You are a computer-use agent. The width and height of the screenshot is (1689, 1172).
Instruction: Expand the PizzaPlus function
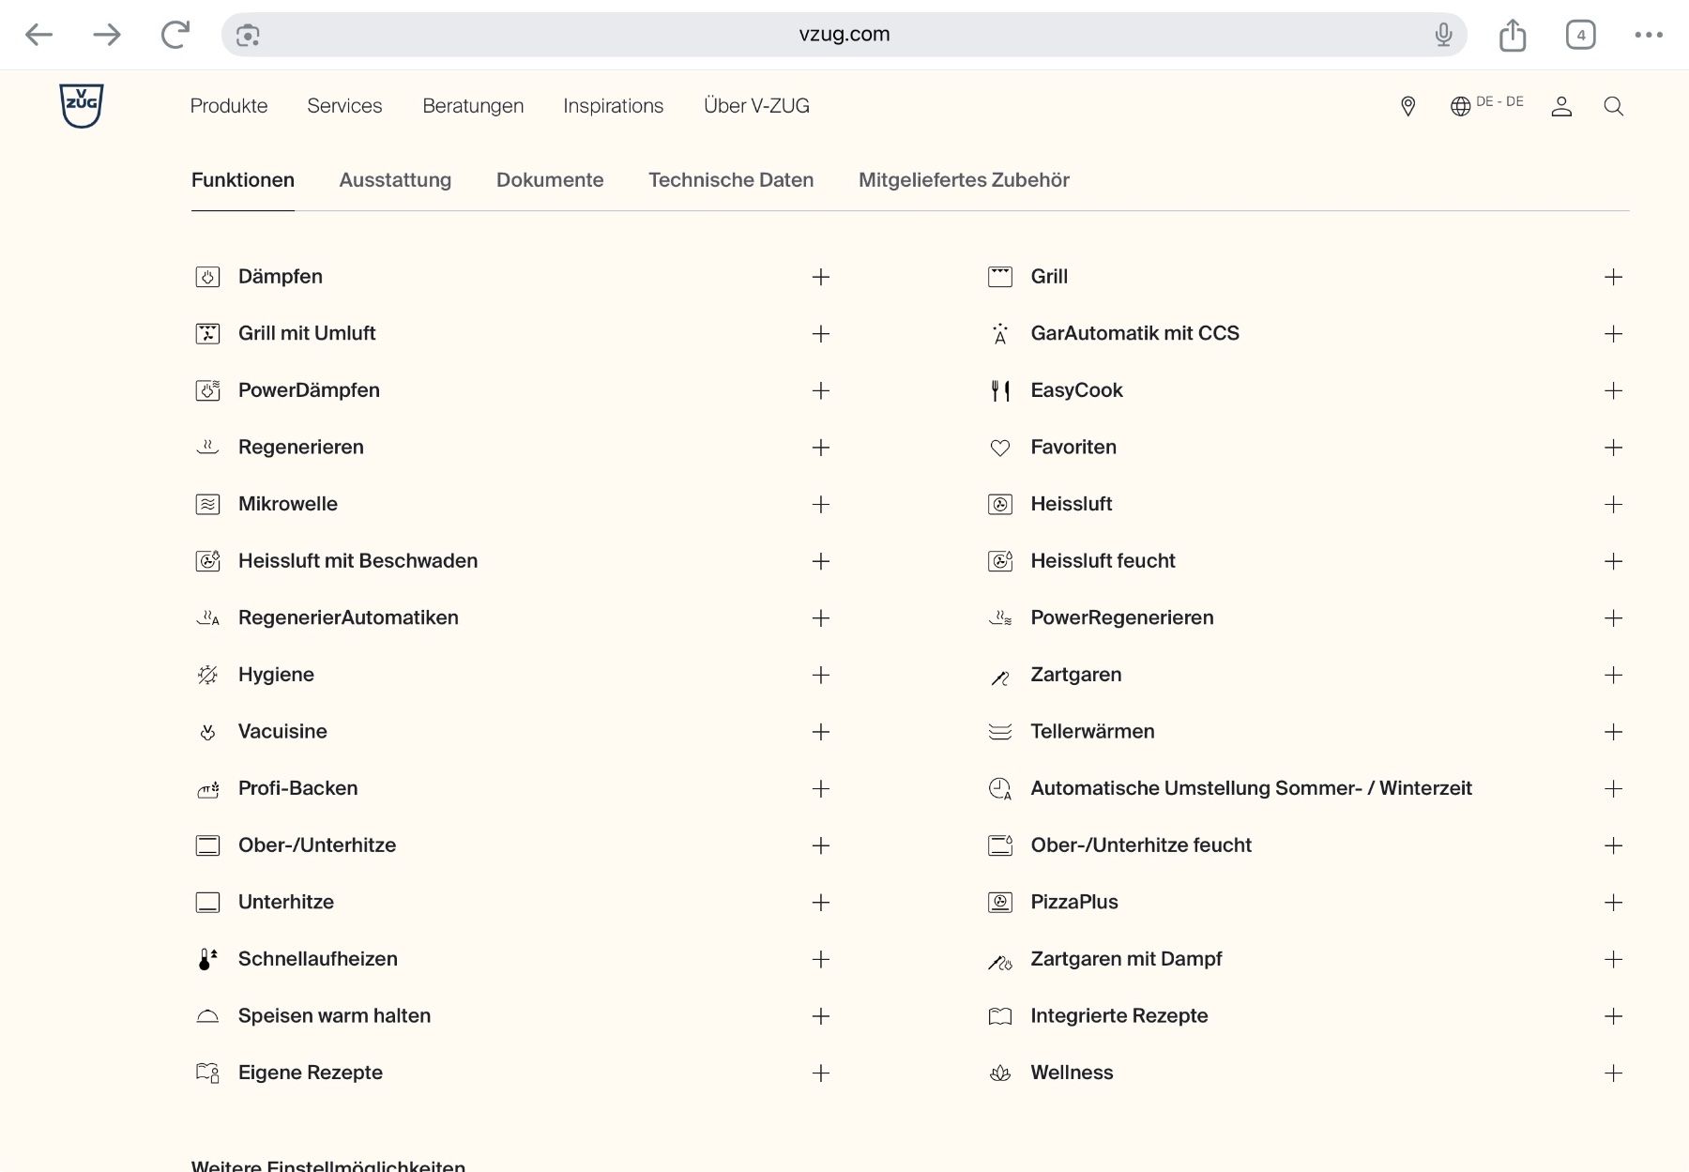[1613, 903]
